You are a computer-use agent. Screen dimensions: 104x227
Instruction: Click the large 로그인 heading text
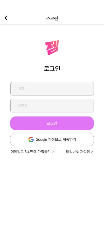point(52,69)
